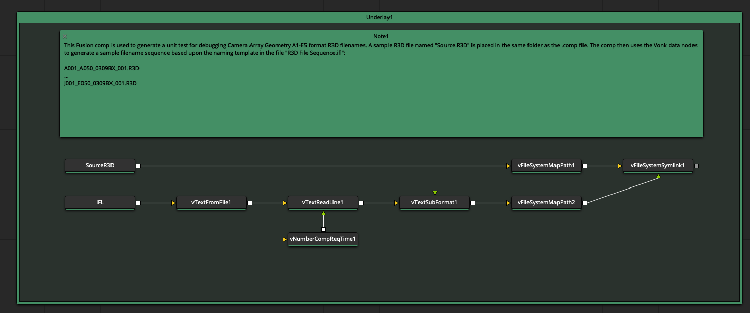Click the Underlay1 title bar

(x=379, y=17)
